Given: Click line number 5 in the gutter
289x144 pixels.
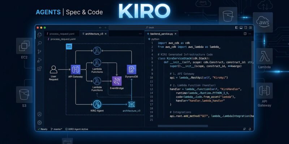Looking at the screenshot, I should pos(152,58).
